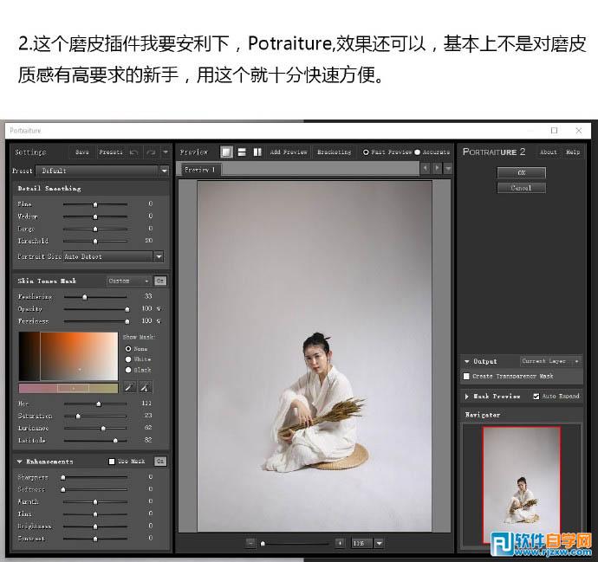Enable the Use Mask checkbox in Enhancements
The height and width of the screenshot is (562, 598).
point(112,462)
